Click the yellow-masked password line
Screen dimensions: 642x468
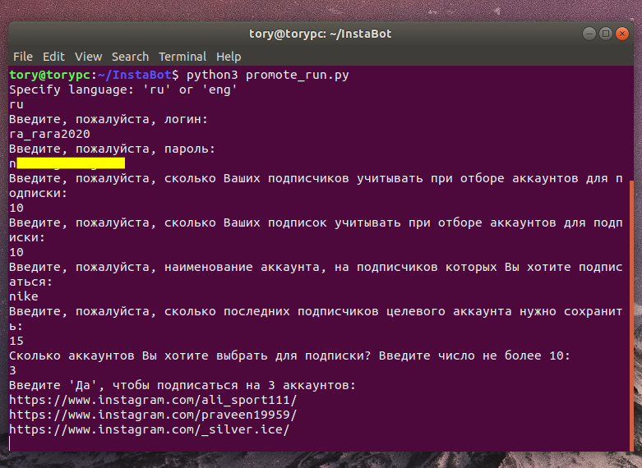[67, 163]
